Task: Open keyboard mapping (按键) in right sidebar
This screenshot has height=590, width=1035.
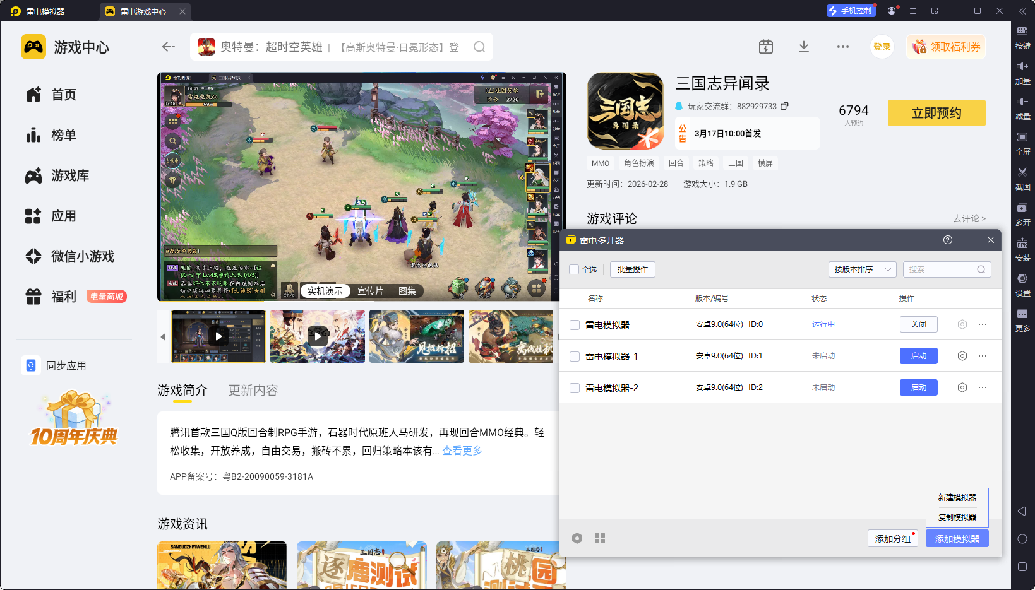Action: click(x=1022, y=38)
